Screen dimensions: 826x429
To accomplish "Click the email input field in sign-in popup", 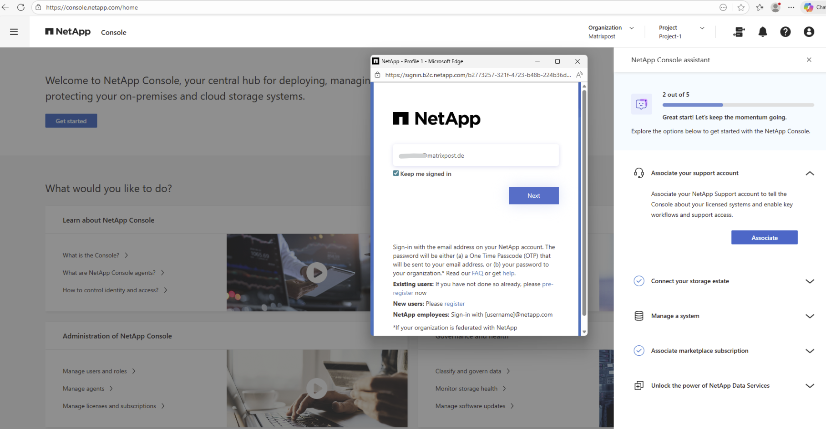I will pyautogui.click(x=476, y=155).
